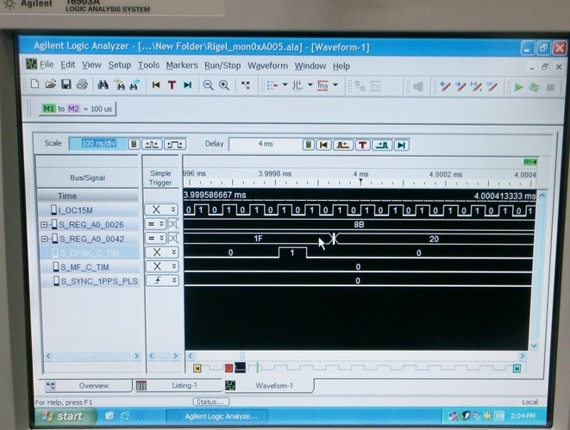Open the trigger dropdown for S_MF_C_TIM
This screenshot has height=430, width=570.
point(174,266)
